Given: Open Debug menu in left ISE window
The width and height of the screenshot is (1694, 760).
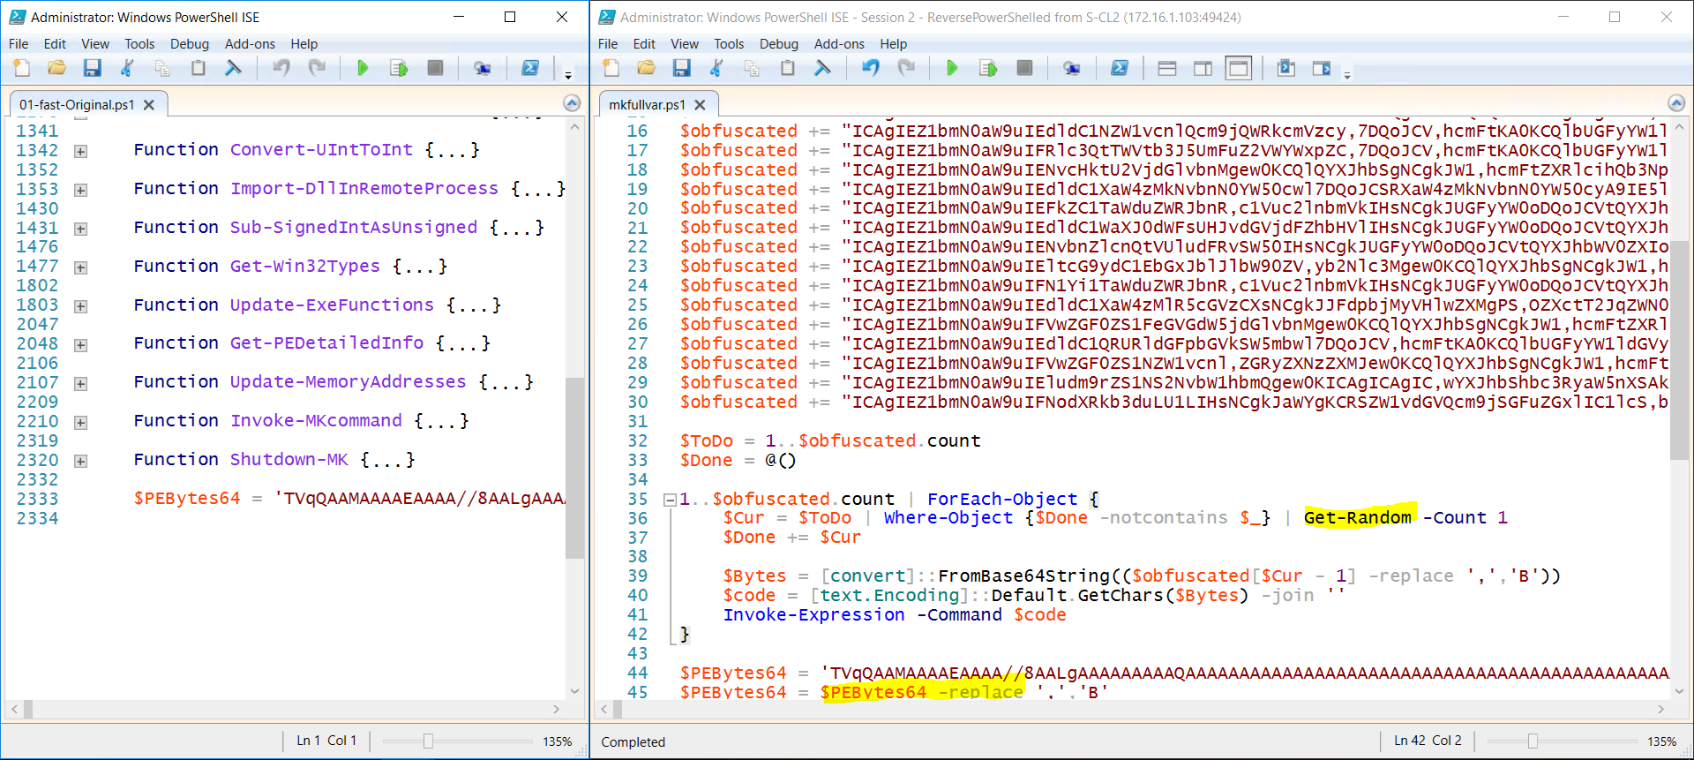Looking at the screenshot, I should (190, 43).
